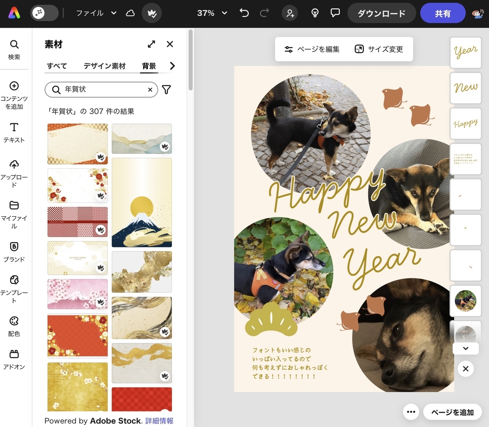This screenshot has height=427, width=489.
Task: Open the filter icon beside the 素材 search
Action: tap(166, 89)
